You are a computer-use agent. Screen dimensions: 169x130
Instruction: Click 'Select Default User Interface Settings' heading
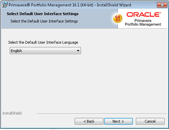point(43,14)
